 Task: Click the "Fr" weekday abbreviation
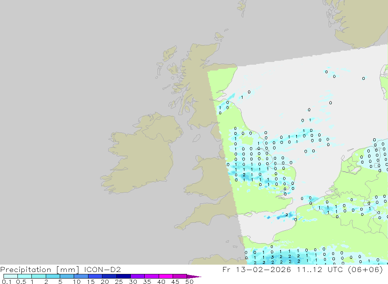click(226, 269)
